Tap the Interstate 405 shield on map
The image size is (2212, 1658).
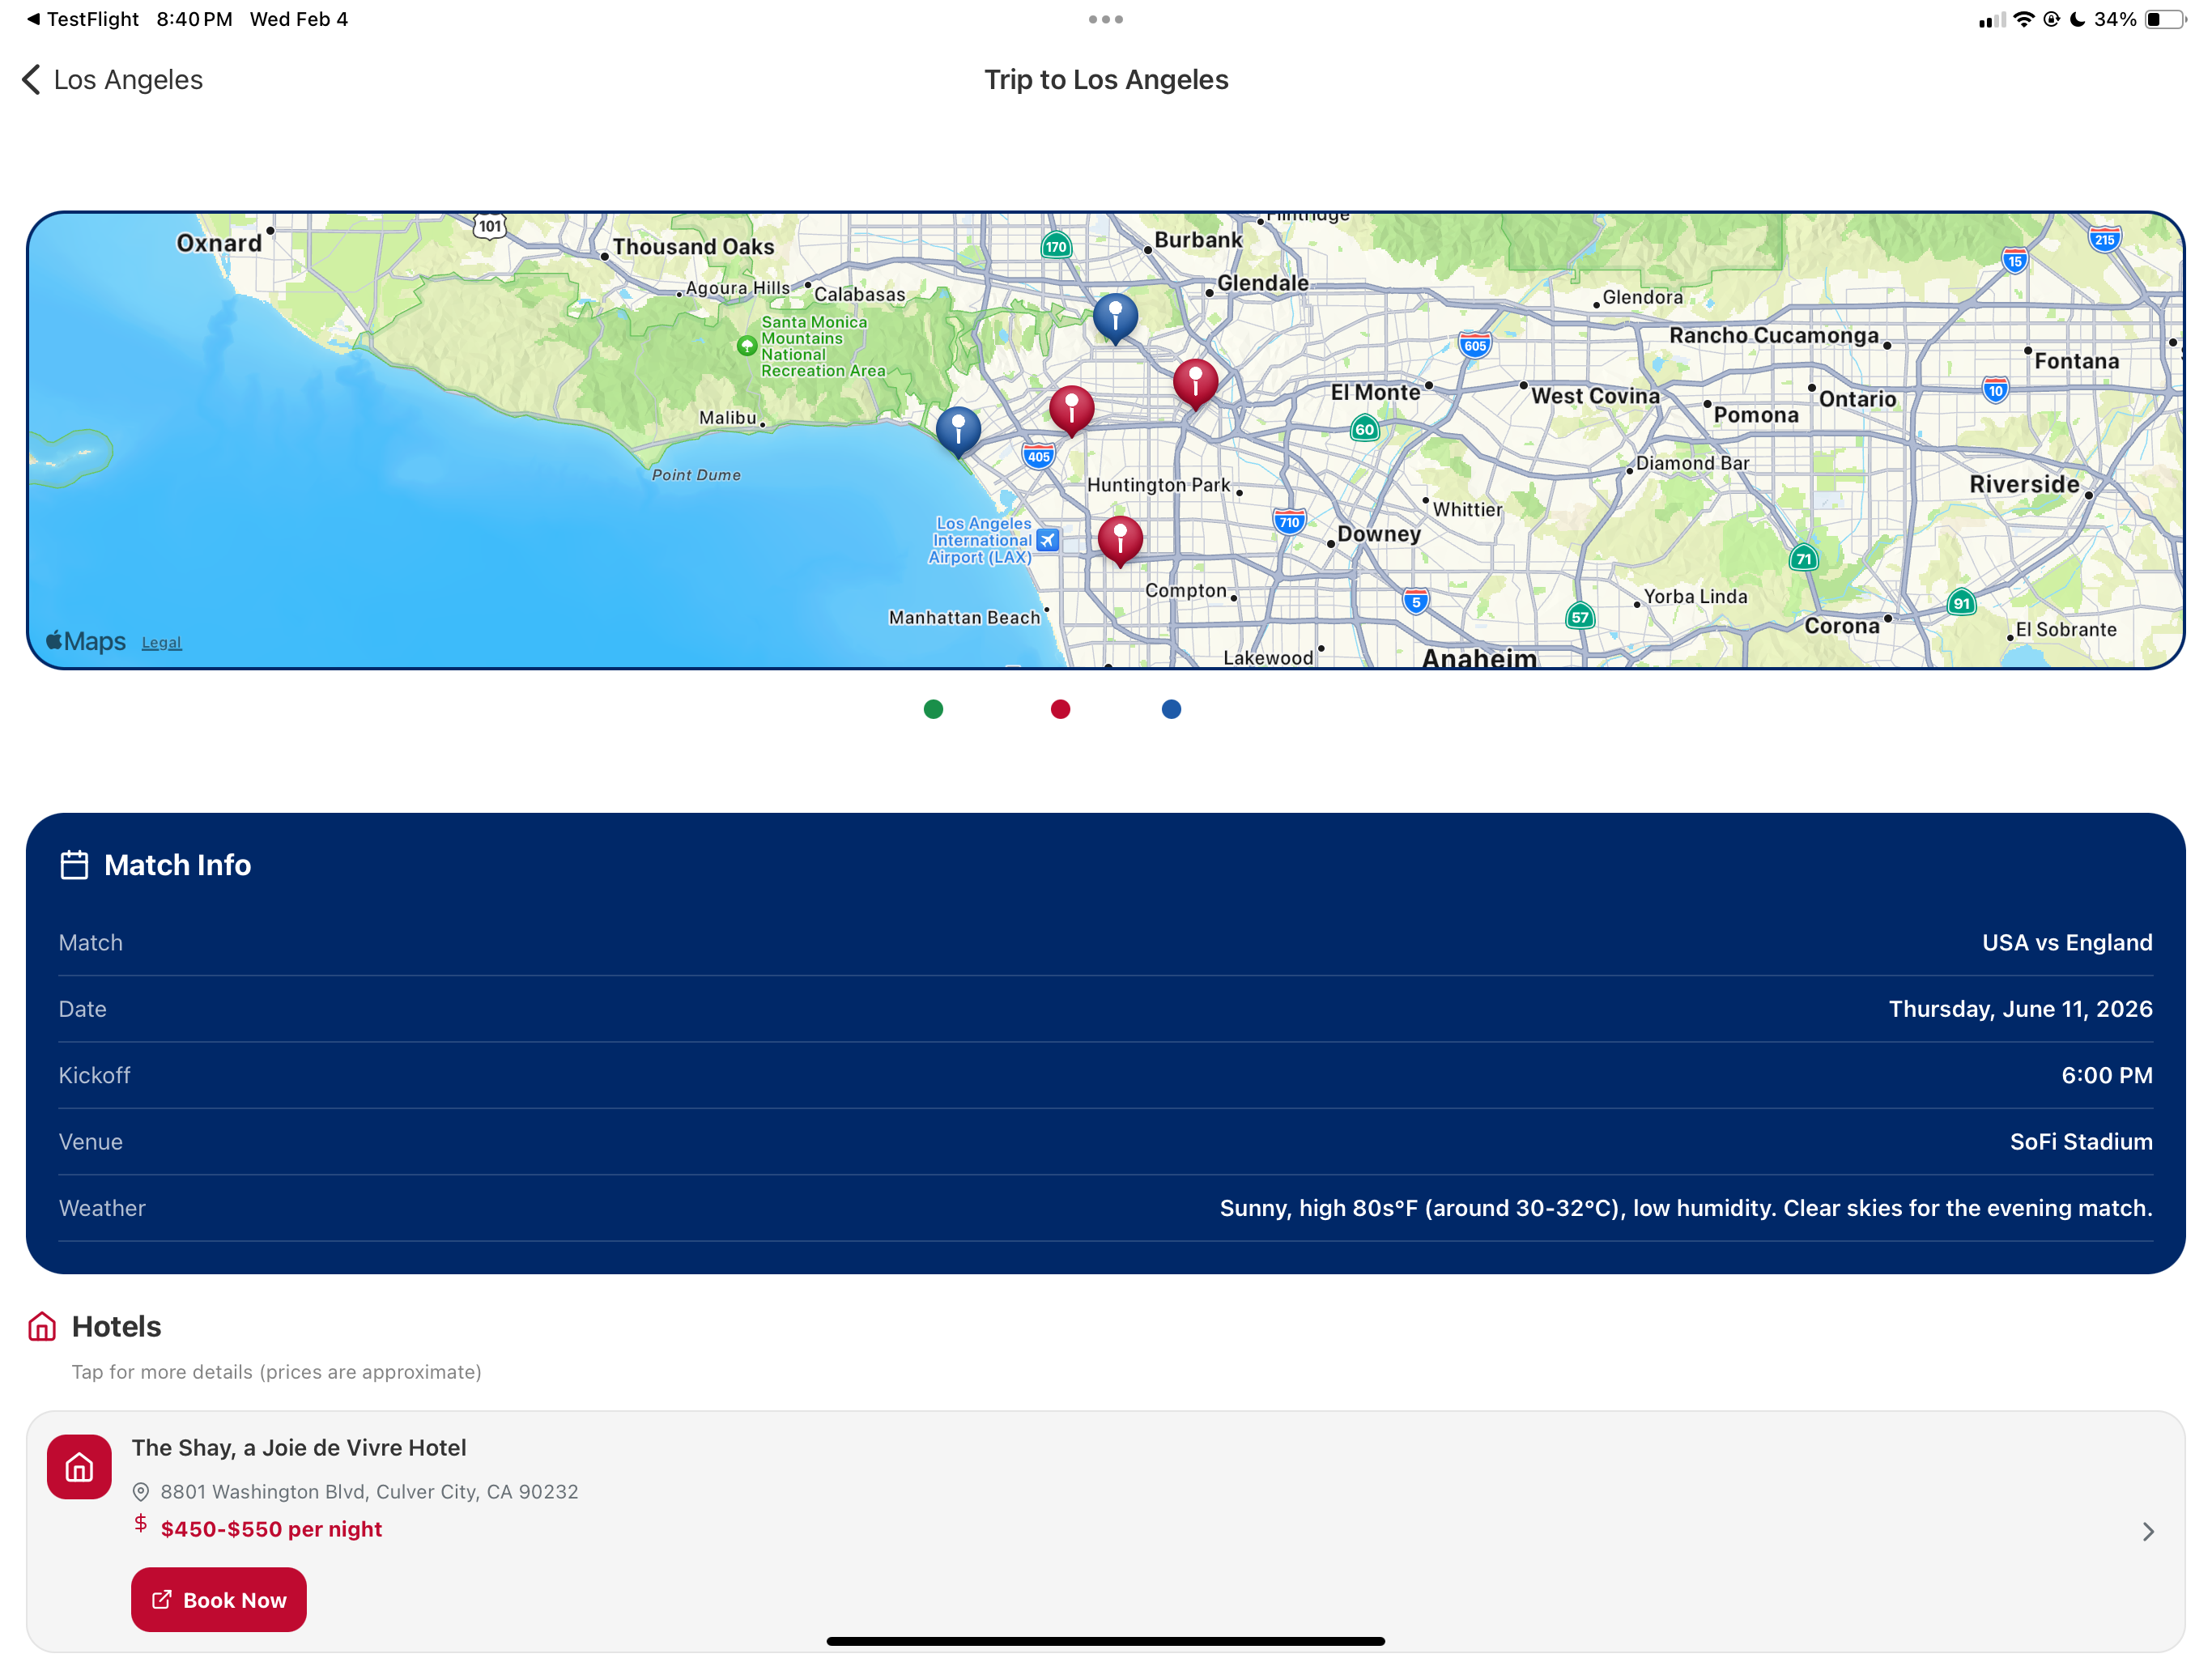(x=1038, y=456)
